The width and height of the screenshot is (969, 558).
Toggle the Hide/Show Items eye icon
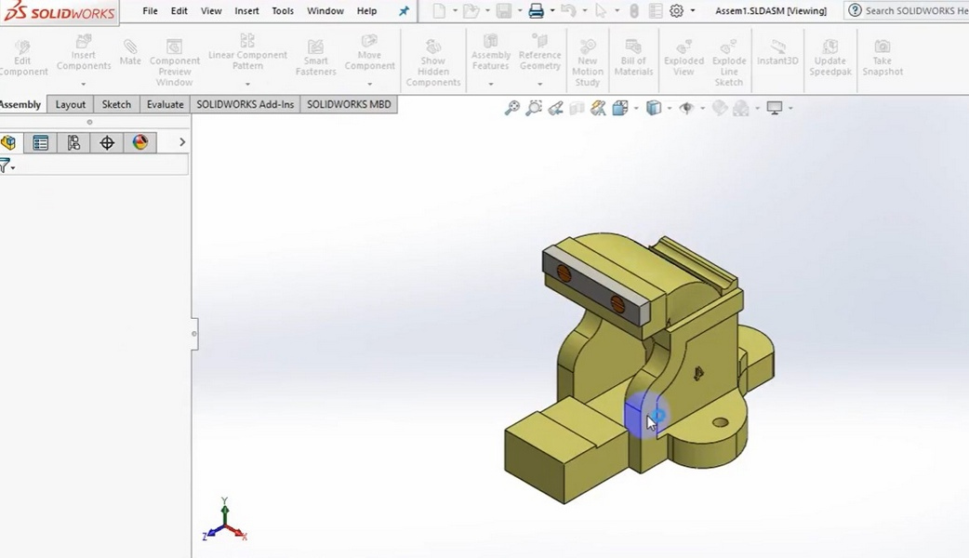point(686,107)
